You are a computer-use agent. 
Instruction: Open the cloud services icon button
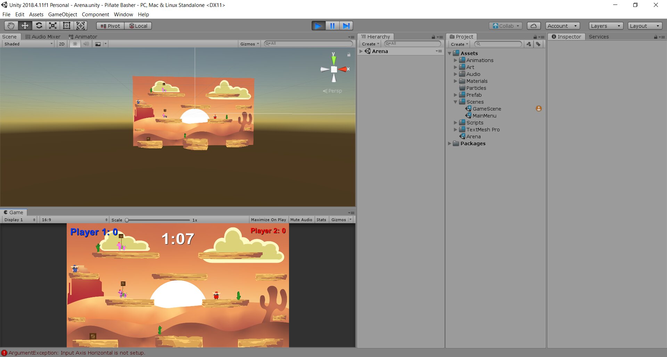click(x=534, y=26)
